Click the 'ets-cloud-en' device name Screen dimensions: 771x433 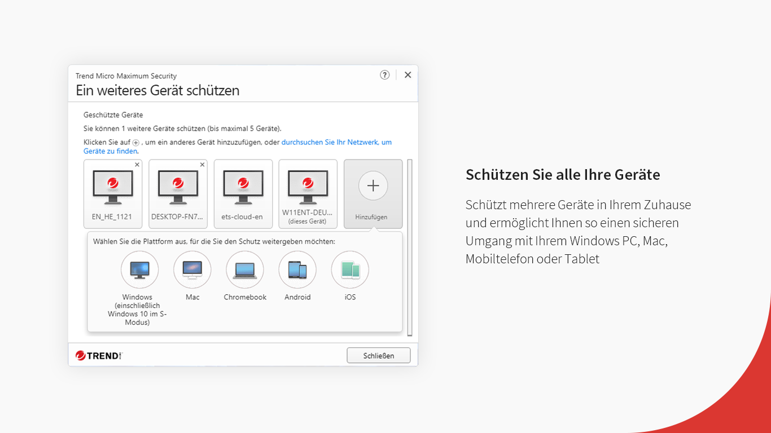tap(243, 216)
